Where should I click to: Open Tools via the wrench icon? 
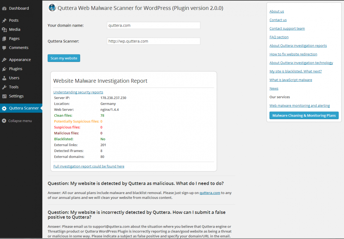(x=5, y=87)
